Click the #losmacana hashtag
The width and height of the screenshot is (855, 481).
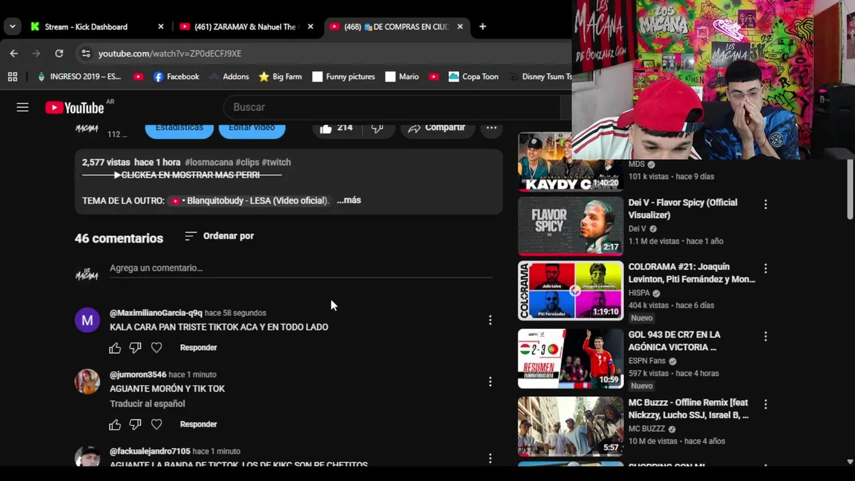(x=208, y=162)
